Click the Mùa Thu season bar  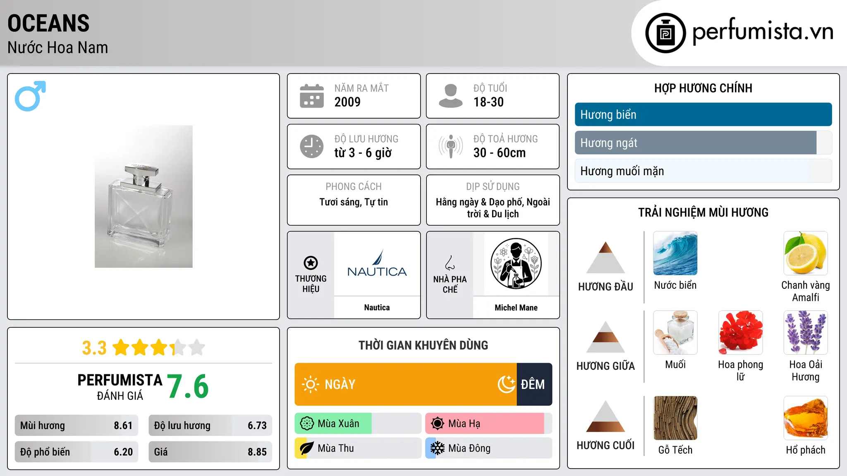click(358, 448)
